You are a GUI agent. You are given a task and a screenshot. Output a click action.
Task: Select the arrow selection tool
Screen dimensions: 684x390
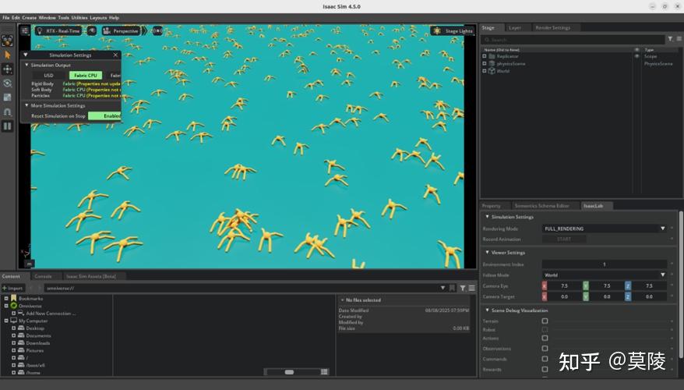click(x=8, y=55)
